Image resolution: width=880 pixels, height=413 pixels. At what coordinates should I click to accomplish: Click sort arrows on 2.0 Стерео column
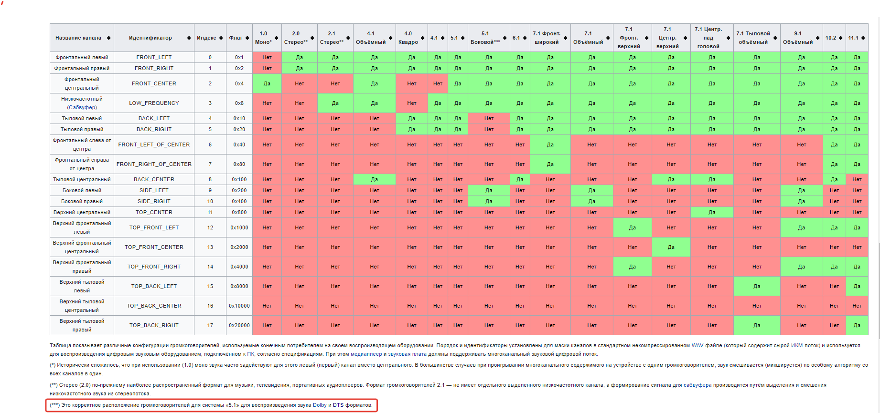pos(312,38)
